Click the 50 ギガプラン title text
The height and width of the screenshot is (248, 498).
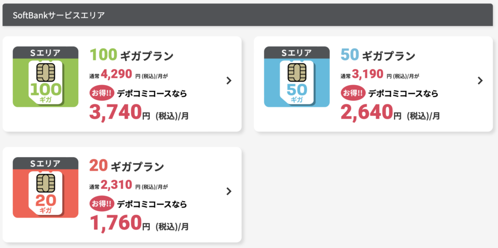point(377,55)
